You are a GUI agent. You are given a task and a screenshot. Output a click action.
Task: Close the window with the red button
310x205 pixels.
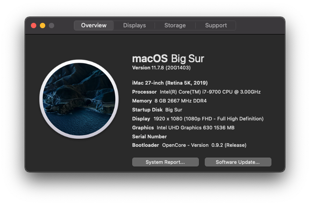[34, 26]
